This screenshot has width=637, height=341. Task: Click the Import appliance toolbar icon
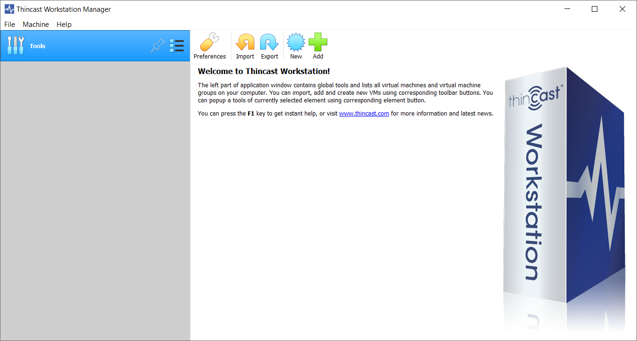coord(245,46)
